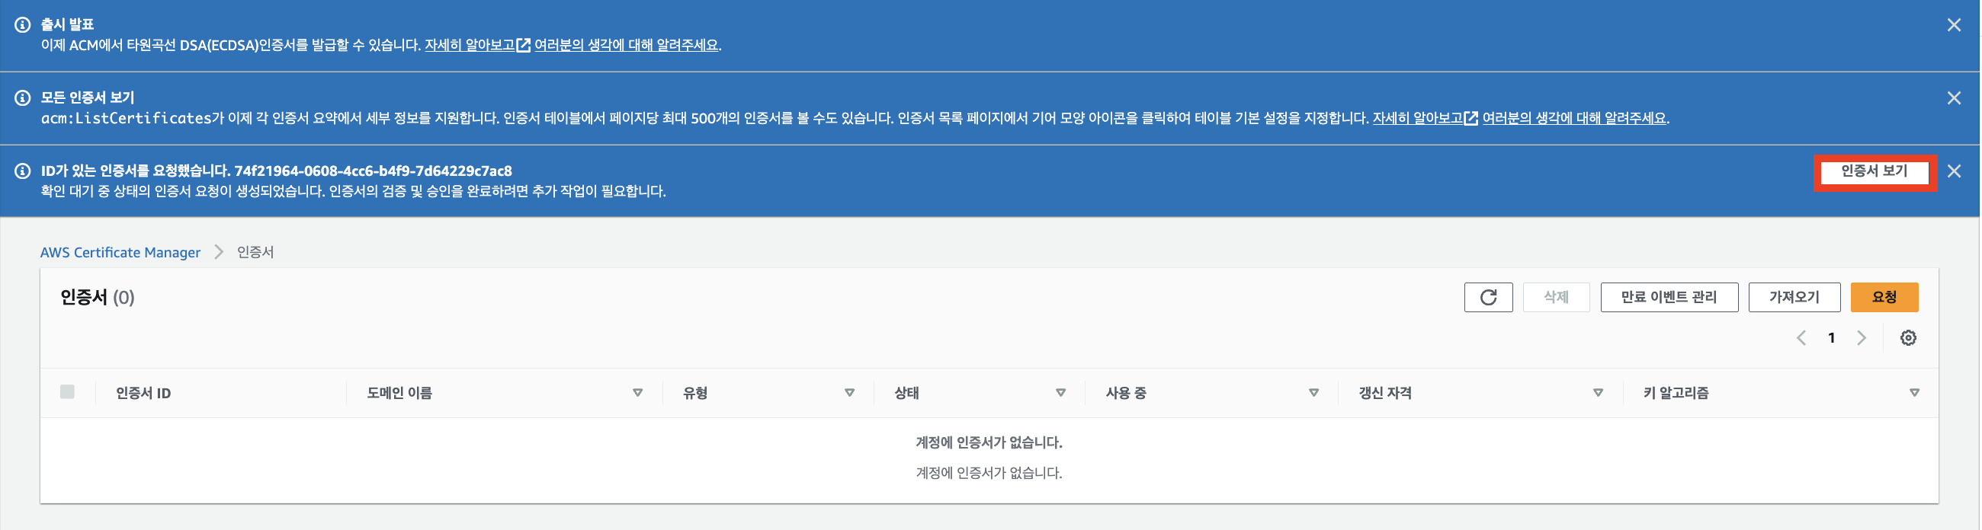Click the info icon beside 모든 인증서 보기
Image resolution: width=1982 pixels, height=530 pixels.
[22, 98]
